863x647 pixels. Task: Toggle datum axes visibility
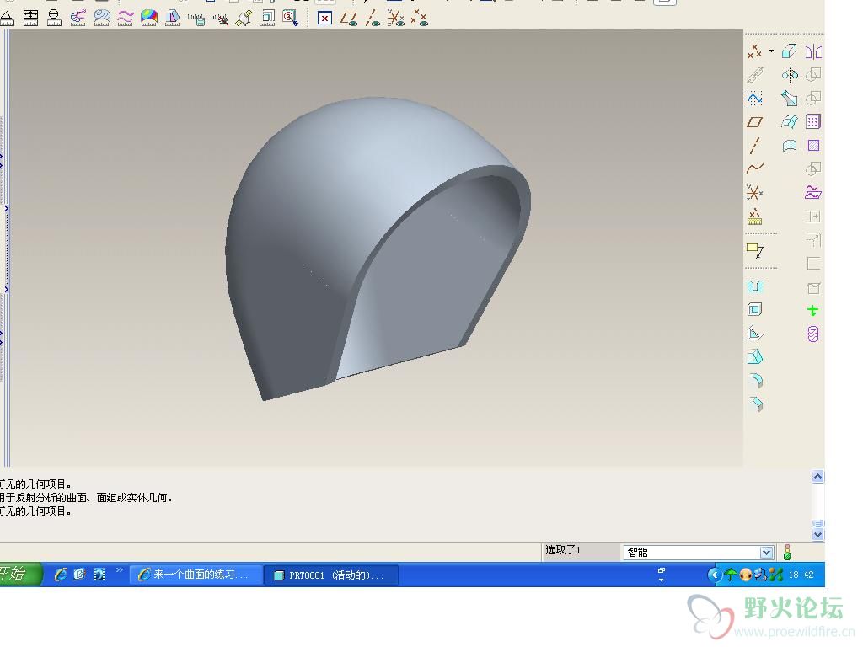click(373, 18)
